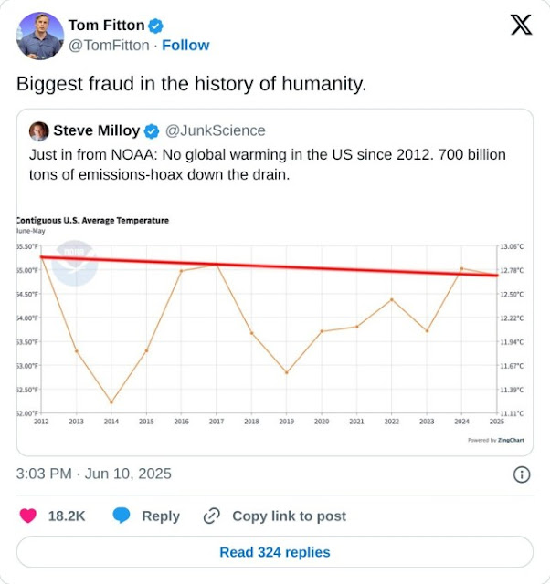Open the Steve Milloy quoted author name

click(96, 130)
